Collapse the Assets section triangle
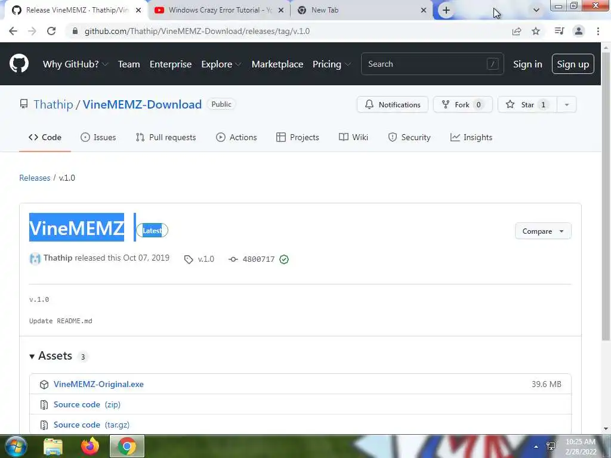Image resolution: width=611 pixels, height=458 pixels. click(x=32, y=357)
